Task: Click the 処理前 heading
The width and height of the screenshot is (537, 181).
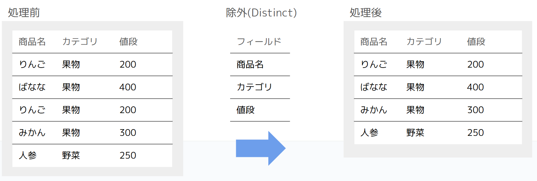Action: click(x=24, y=13)
